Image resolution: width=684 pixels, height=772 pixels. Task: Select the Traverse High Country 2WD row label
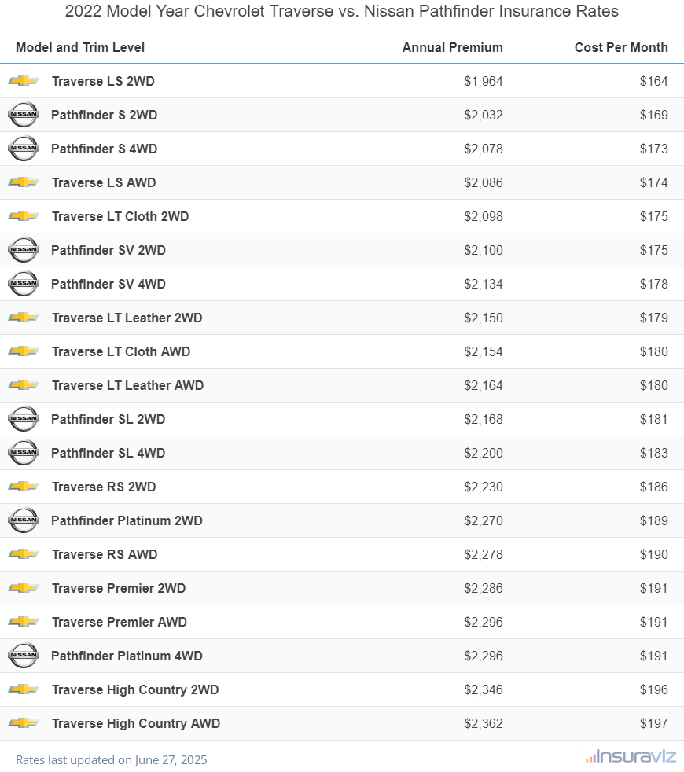click(x=135, y=689)
